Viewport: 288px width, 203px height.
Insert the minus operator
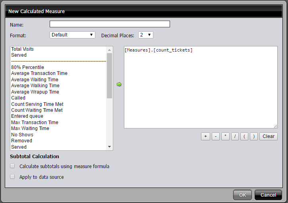(215, 136)
